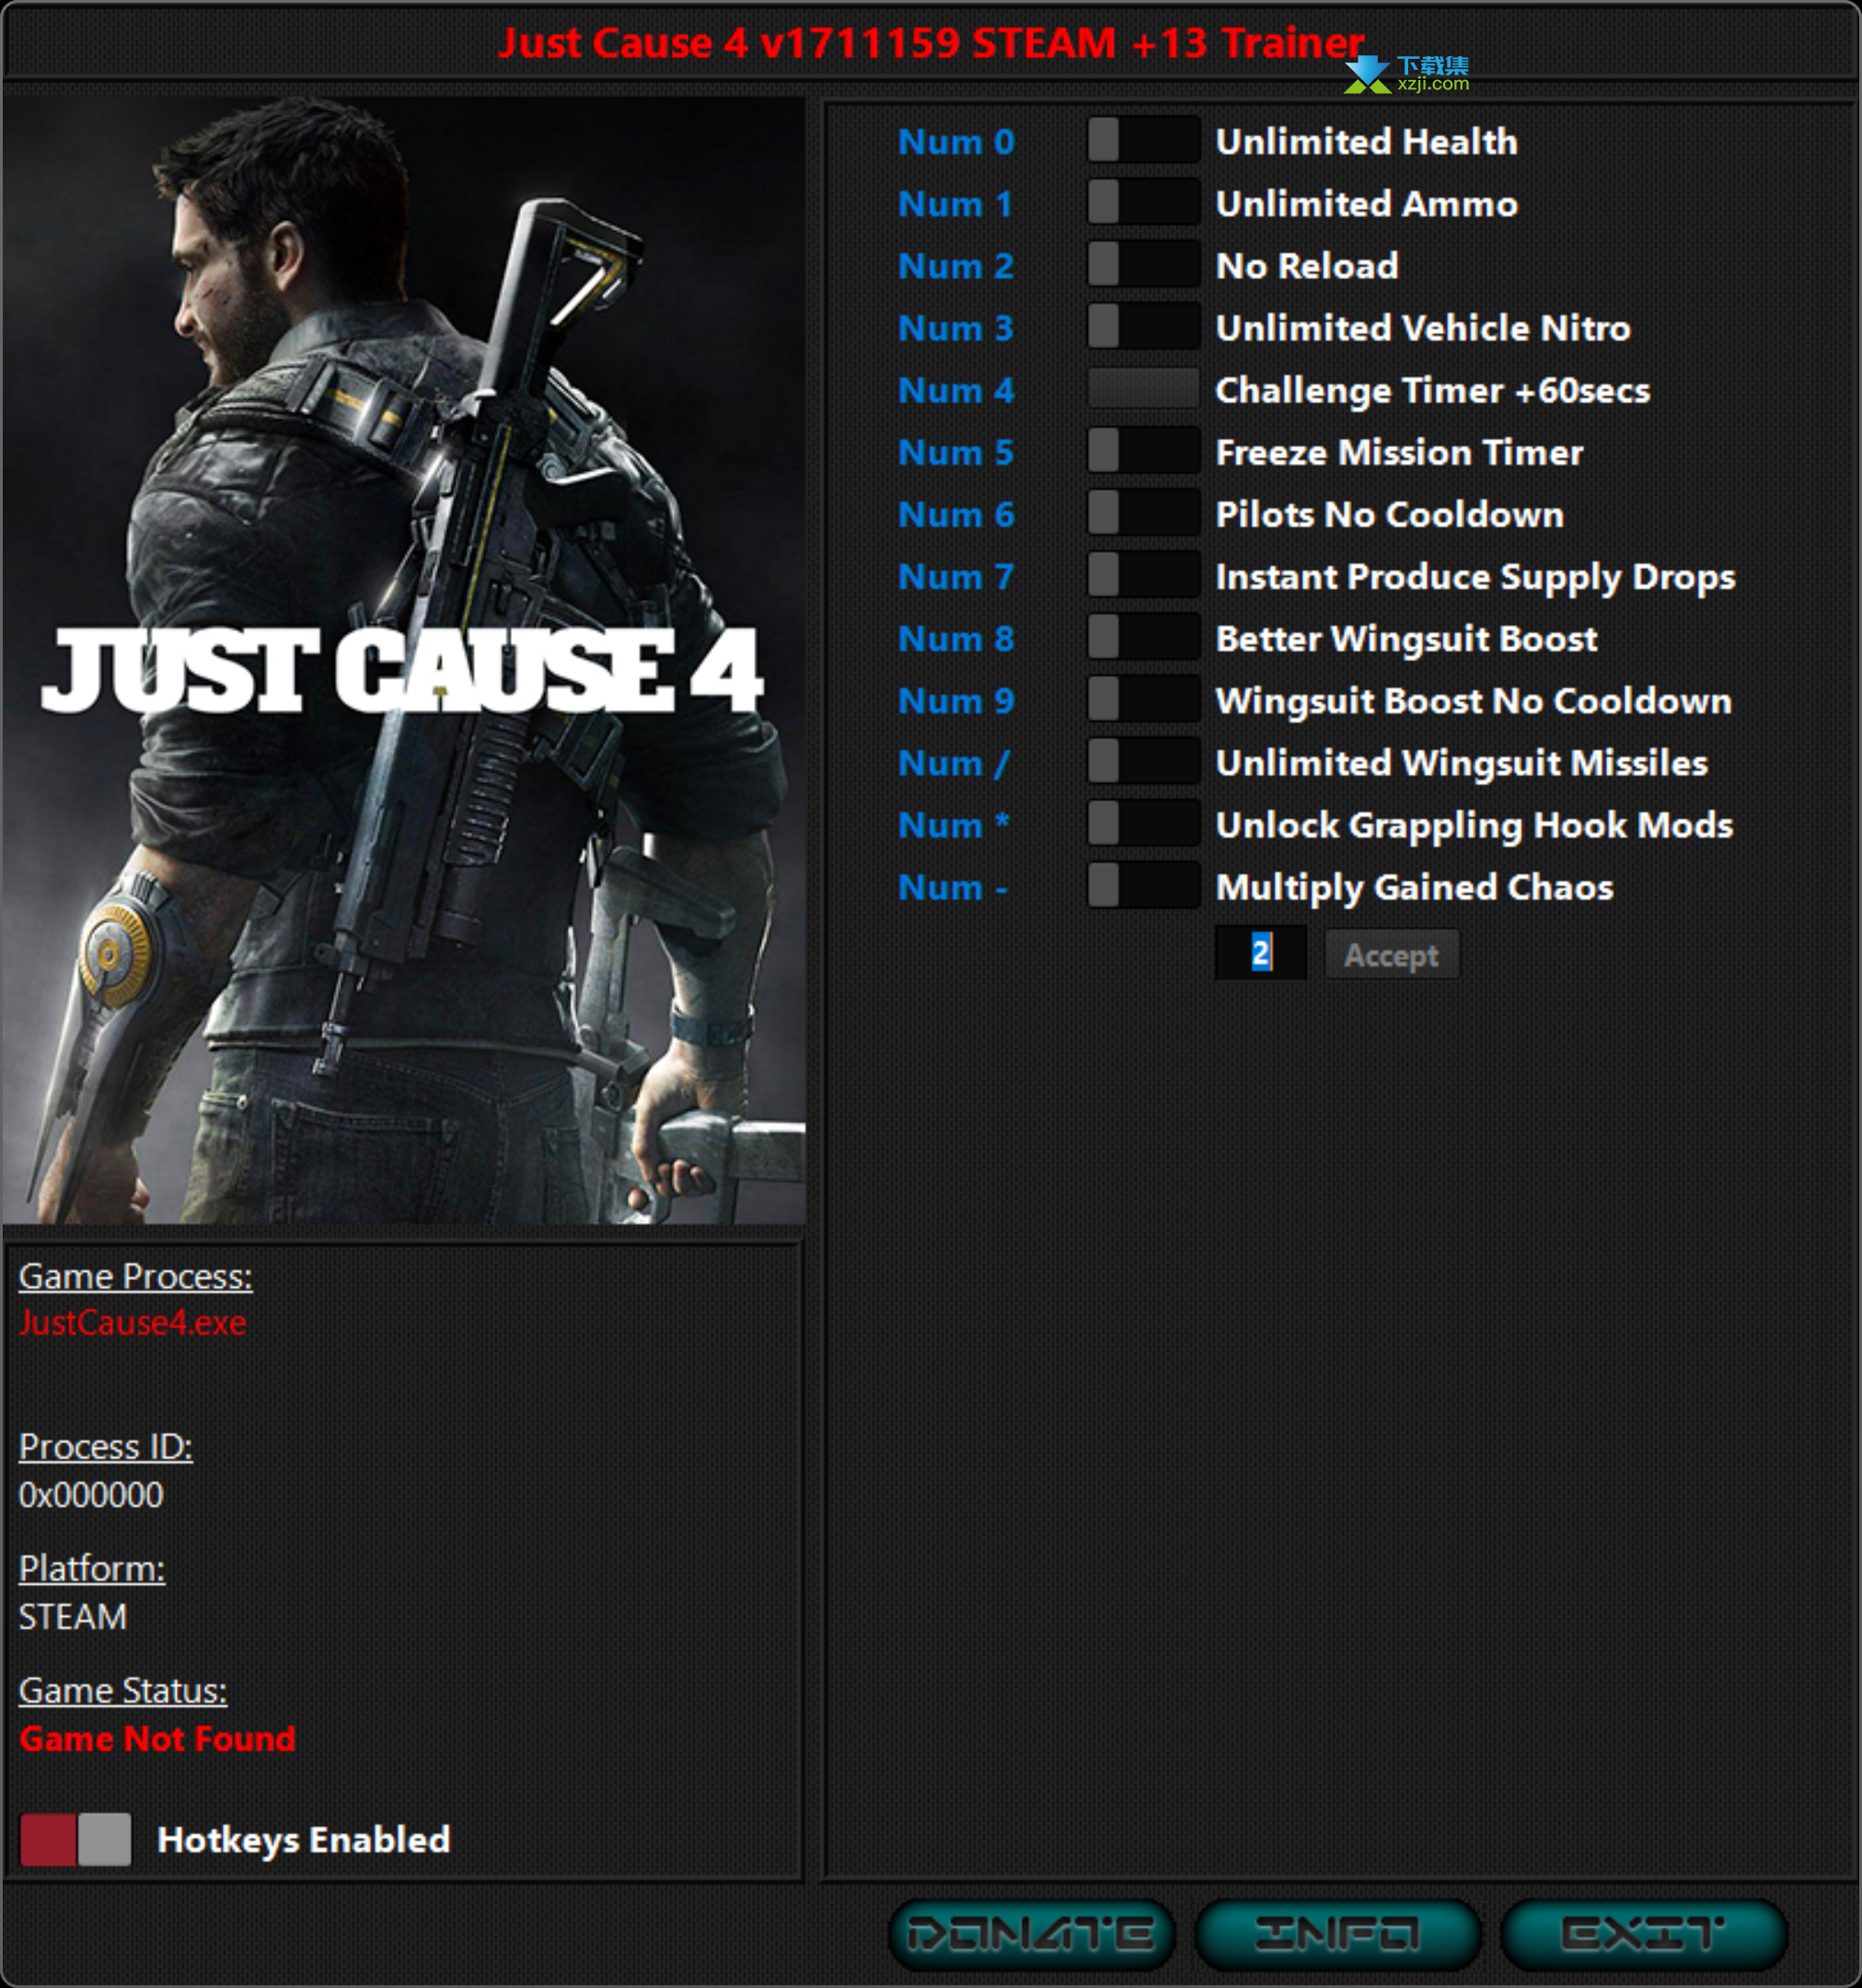Click the Game Status heading
This screenshot has height=1988, width=1862.
123,1690
